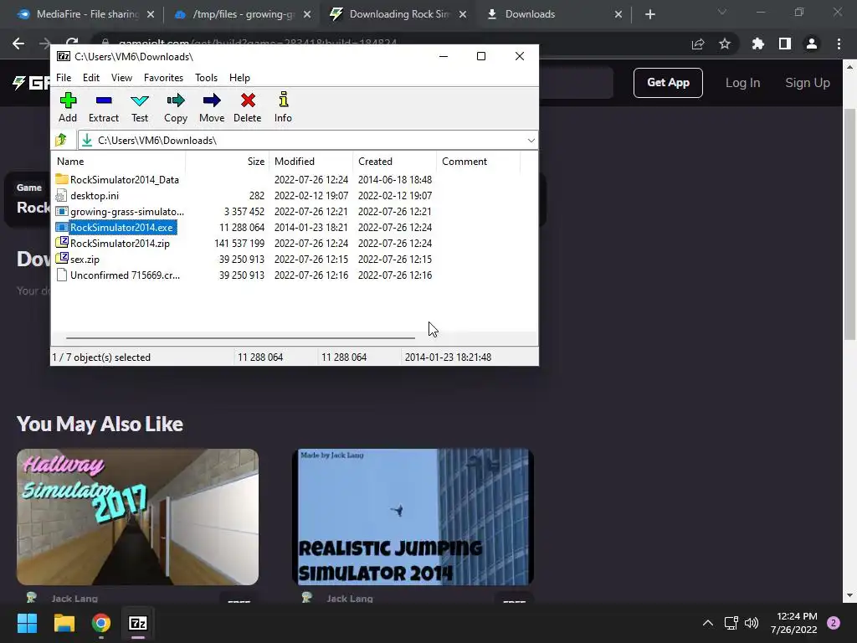Switch to the Downloads browser tab
This screenshot has height=643, width=857.
pyautogui.click(x=552, y=14)
